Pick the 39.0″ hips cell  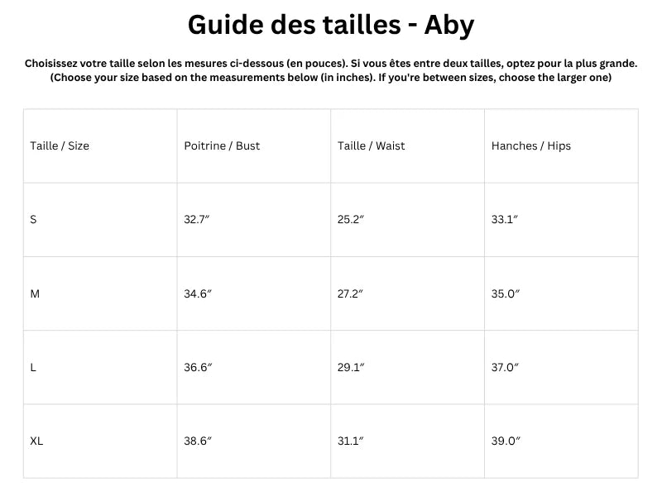[506, 441]
